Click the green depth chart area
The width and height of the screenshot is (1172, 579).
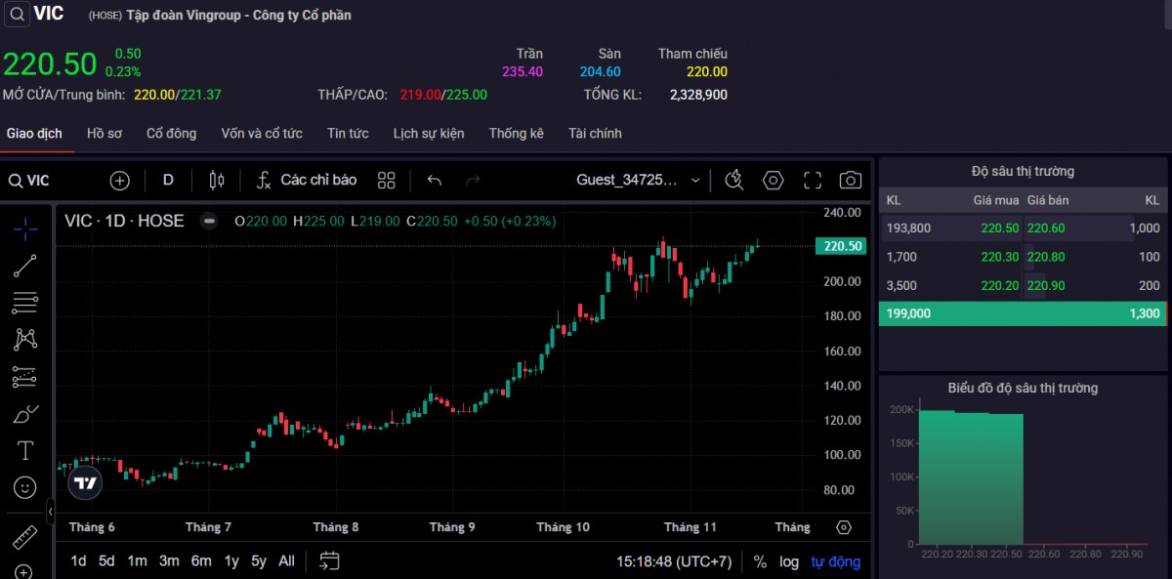[971, 478]
